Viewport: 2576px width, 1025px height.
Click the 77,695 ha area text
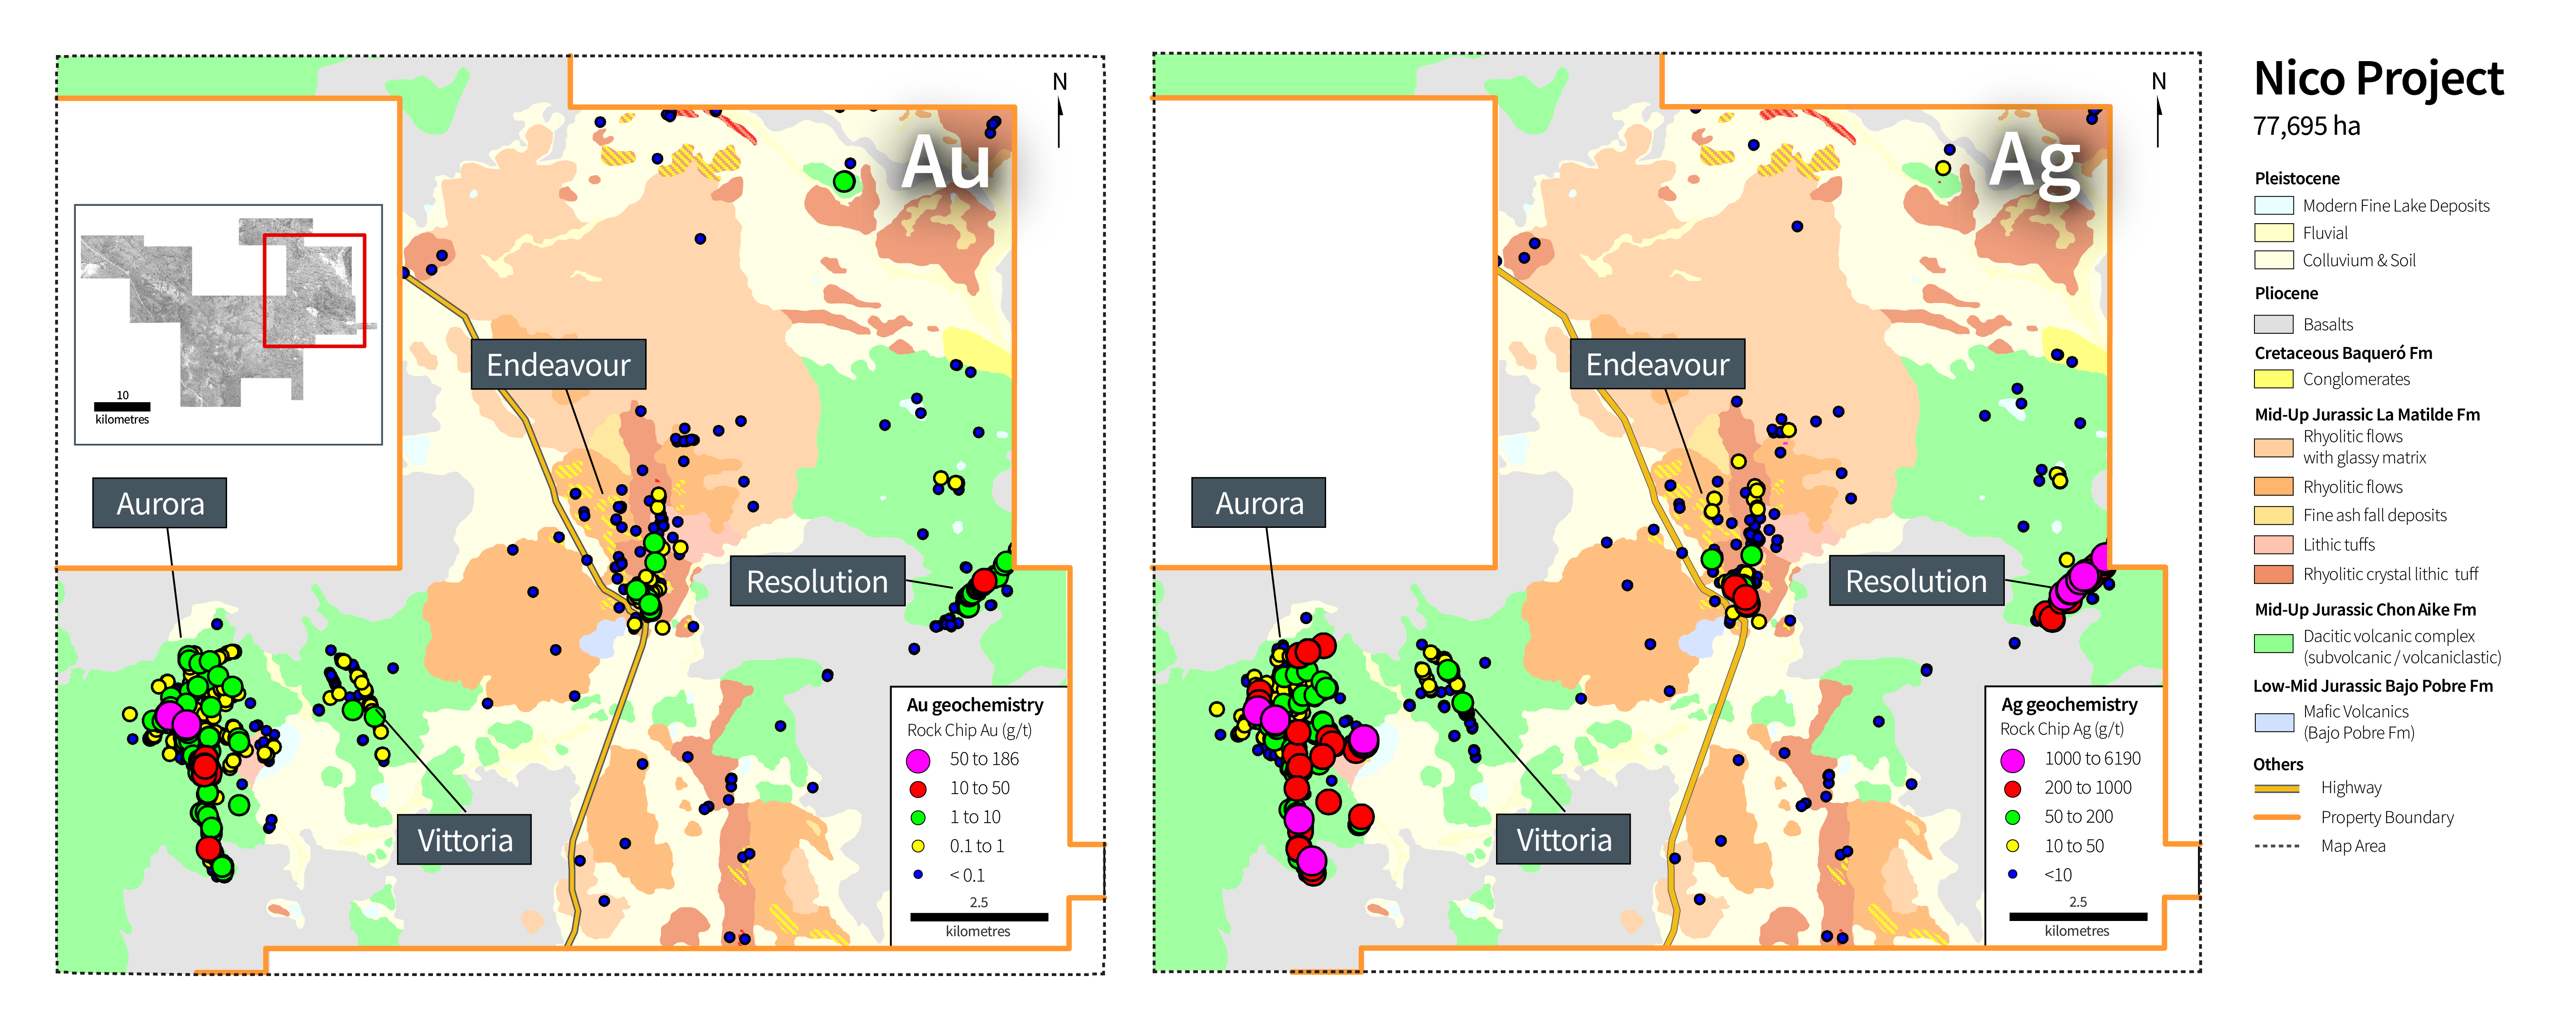tap(2306, 126)
